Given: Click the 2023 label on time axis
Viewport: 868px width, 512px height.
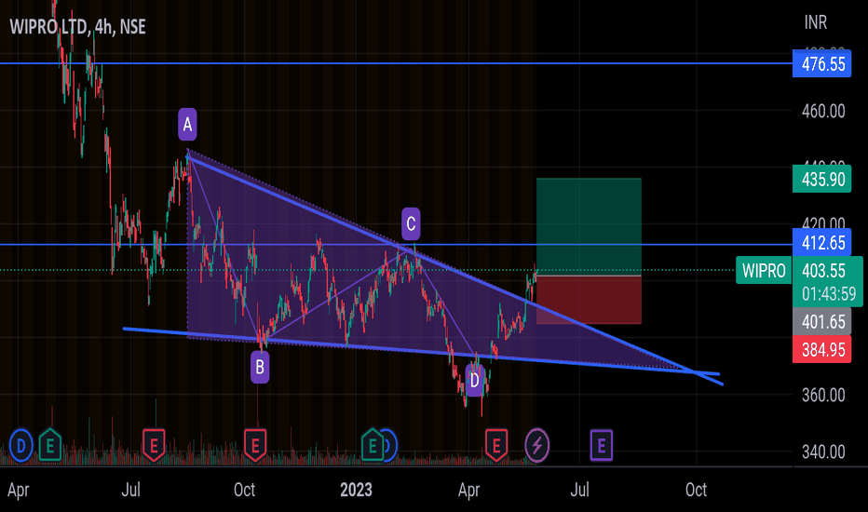Looking at the screenshot, I should click(356, 490).
